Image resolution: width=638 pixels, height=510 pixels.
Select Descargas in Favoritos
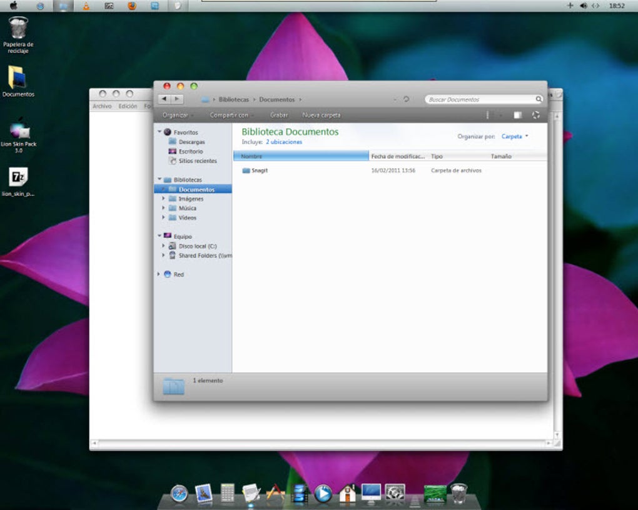coord(191,142)
